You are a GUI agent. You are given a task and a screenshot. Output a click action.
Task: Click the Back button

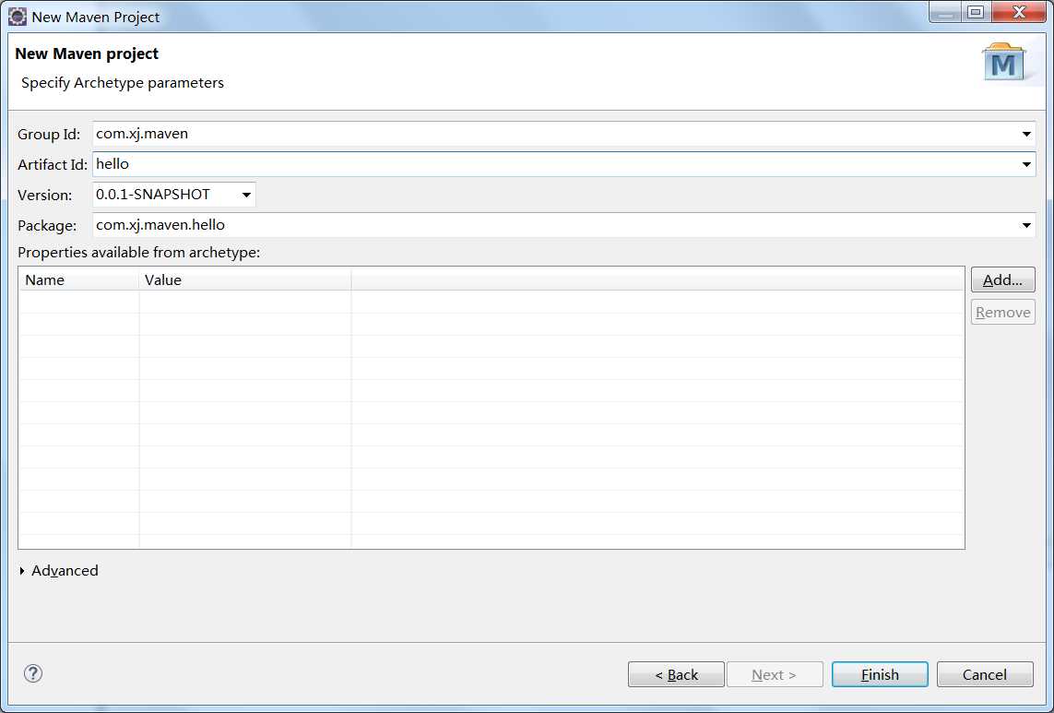point(676,674)
